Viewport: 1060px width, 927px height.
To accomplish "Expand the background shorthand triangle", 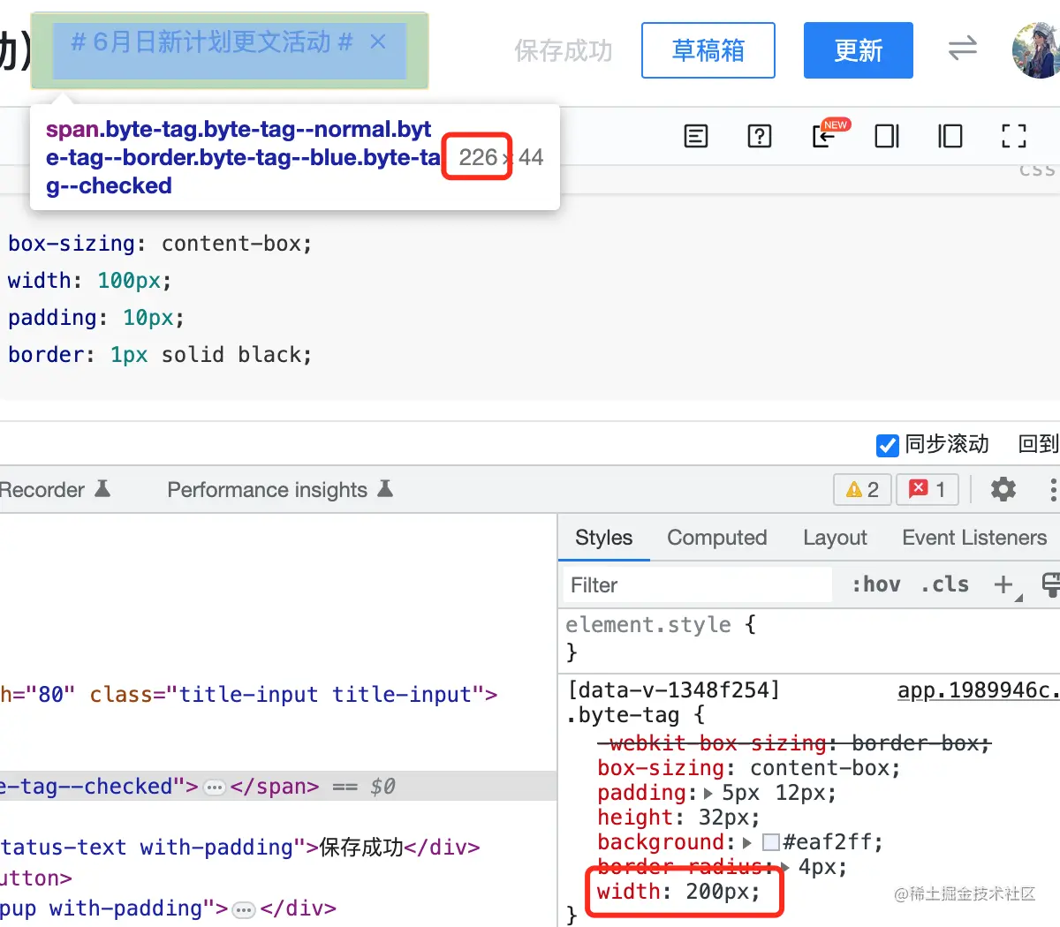I will pos(747,843).
